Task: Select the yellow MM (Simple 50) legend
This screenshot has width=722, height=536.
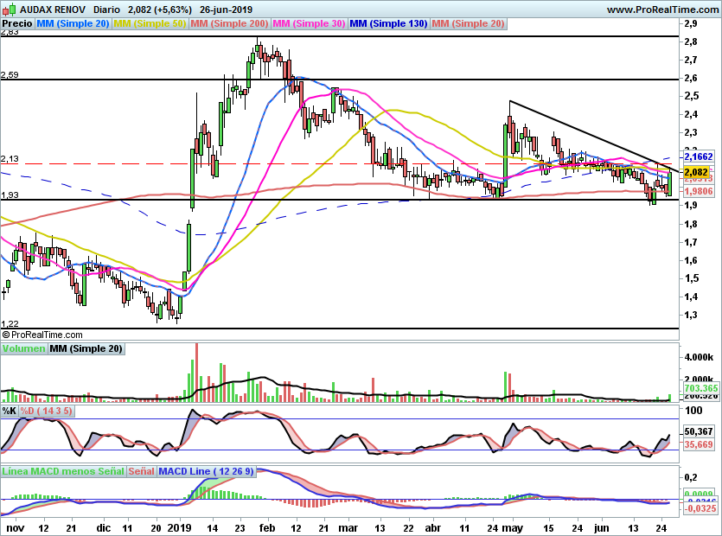Action: pos(150,23)
